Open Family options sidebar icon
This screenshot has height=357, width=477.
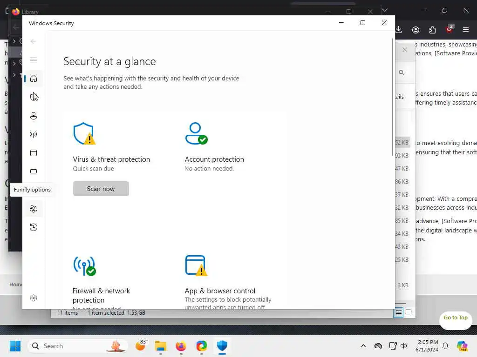pos(34,209)
